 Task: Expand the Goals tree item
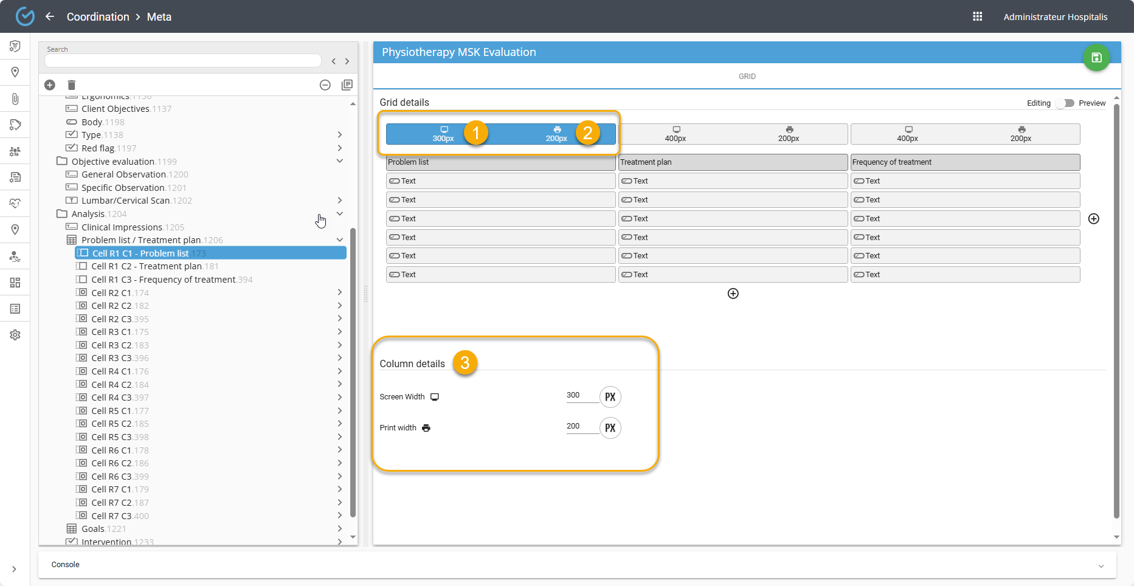pos(340,529)
